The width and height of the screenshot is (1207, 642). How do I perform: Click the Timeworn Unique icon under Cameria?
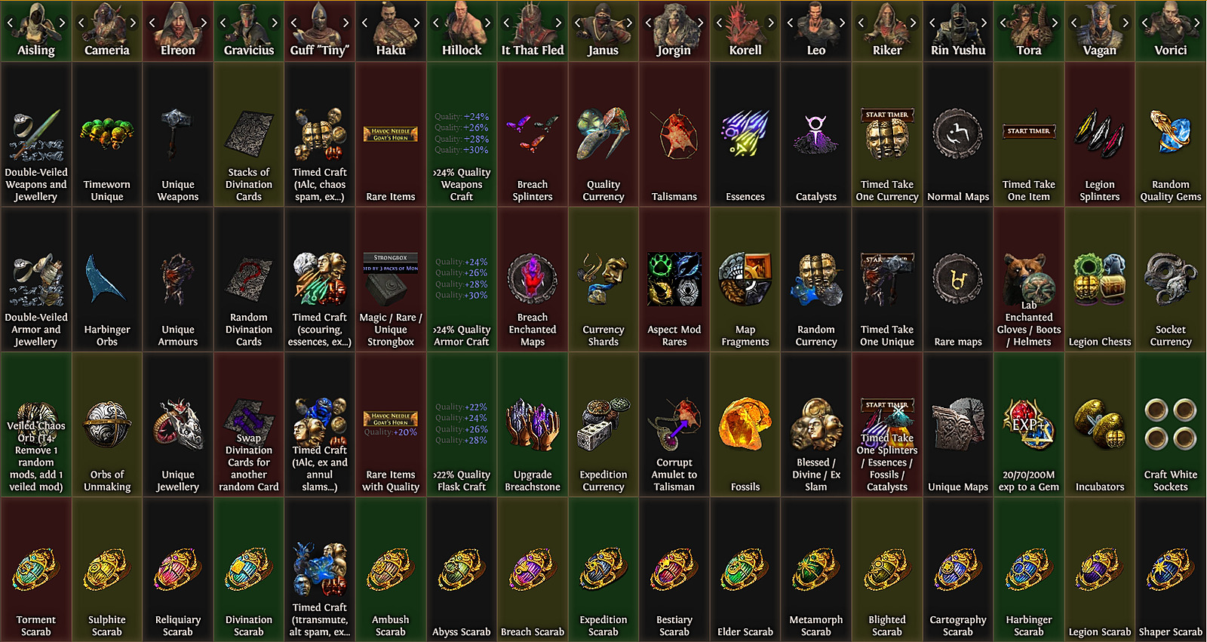coord(106,136)
